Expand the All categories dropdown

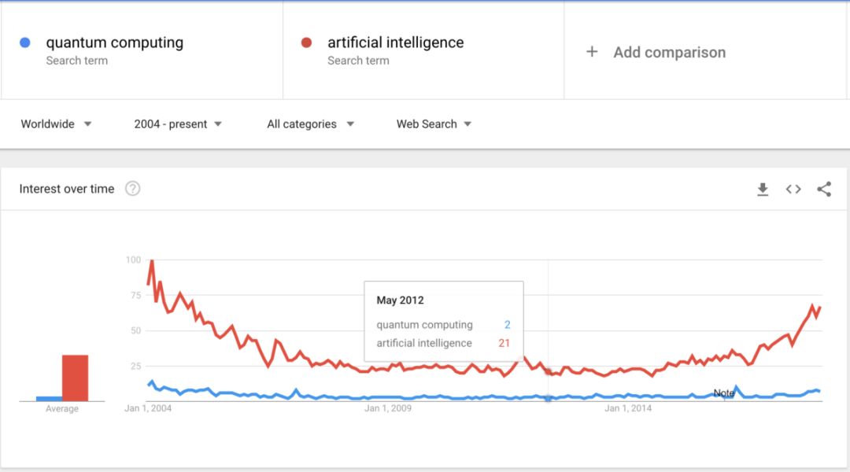310,124
